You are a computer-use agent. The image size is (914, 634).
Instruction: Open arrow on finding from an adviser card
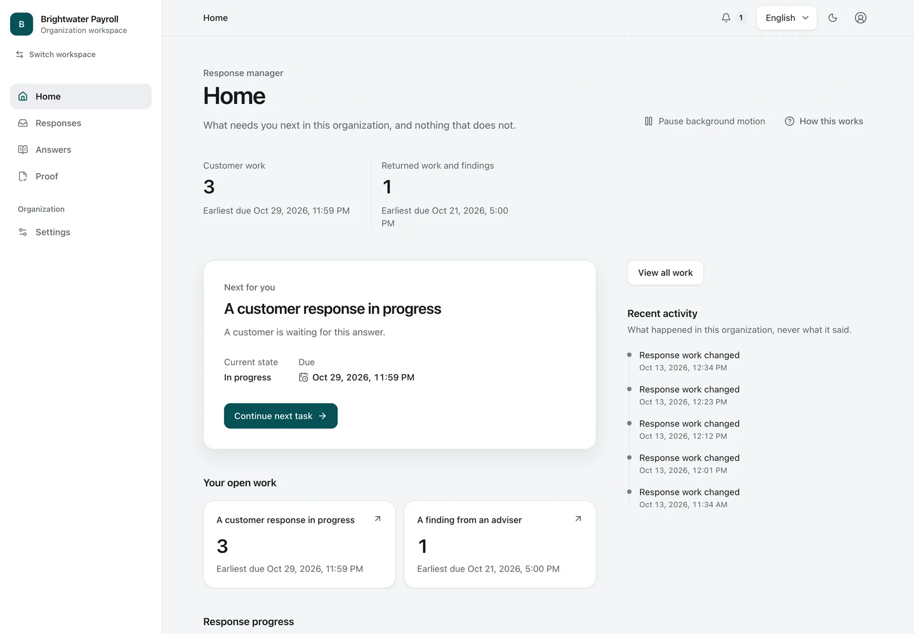pos(578,519)
